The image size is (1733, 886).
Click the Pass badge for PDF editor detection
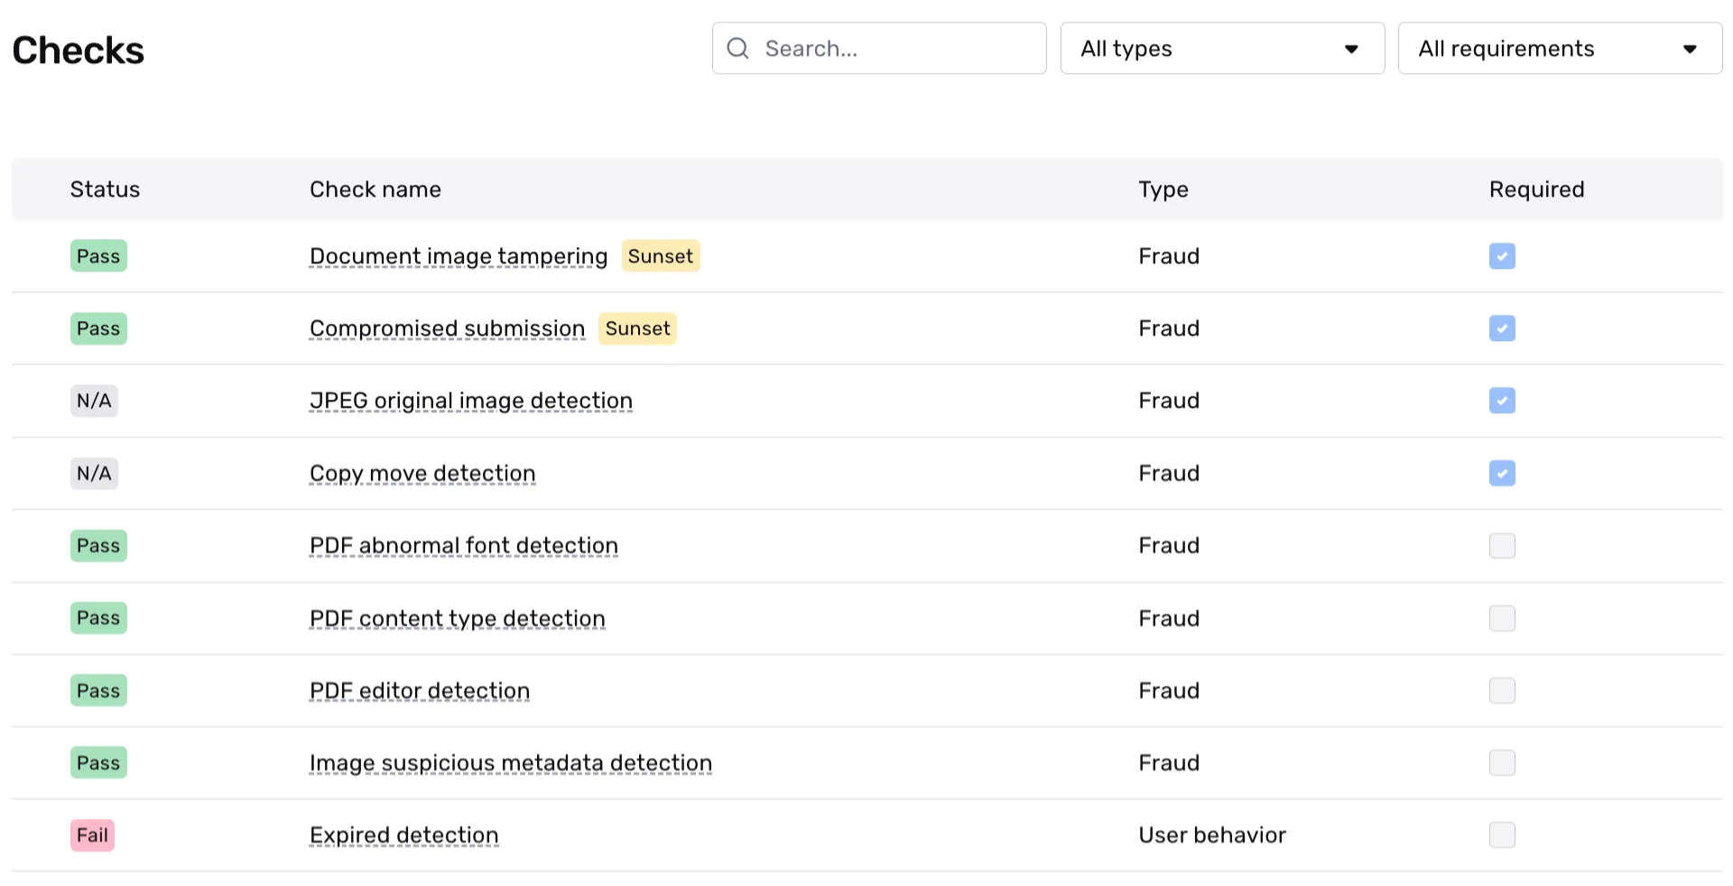[98, 691]
